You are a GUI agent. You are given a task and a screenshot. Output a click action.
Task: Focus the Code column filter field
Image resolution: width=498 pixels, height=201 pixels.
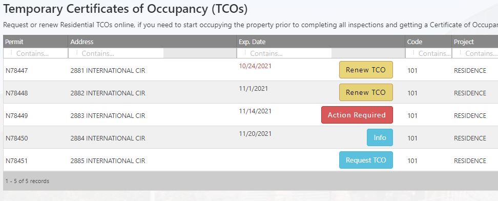coord(428,53)
